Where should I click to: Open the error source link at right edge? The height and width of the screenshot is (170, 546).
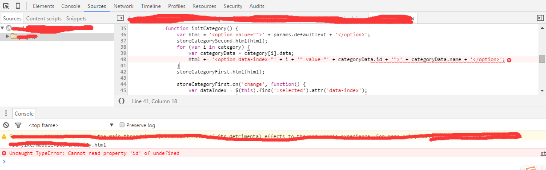tap(543, 153)
